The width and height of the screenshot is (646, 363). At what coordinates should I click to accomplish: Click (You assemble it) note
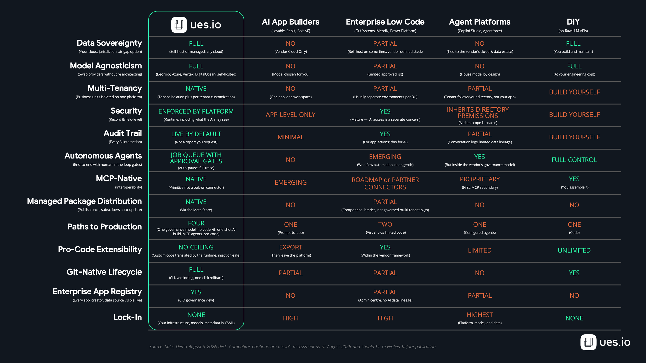pos(575,187)
